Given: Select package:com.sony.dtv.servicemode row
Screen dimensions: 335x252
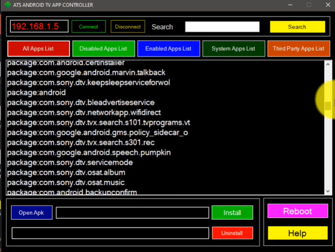Looking at the screenshot, I should coord(70,162).
